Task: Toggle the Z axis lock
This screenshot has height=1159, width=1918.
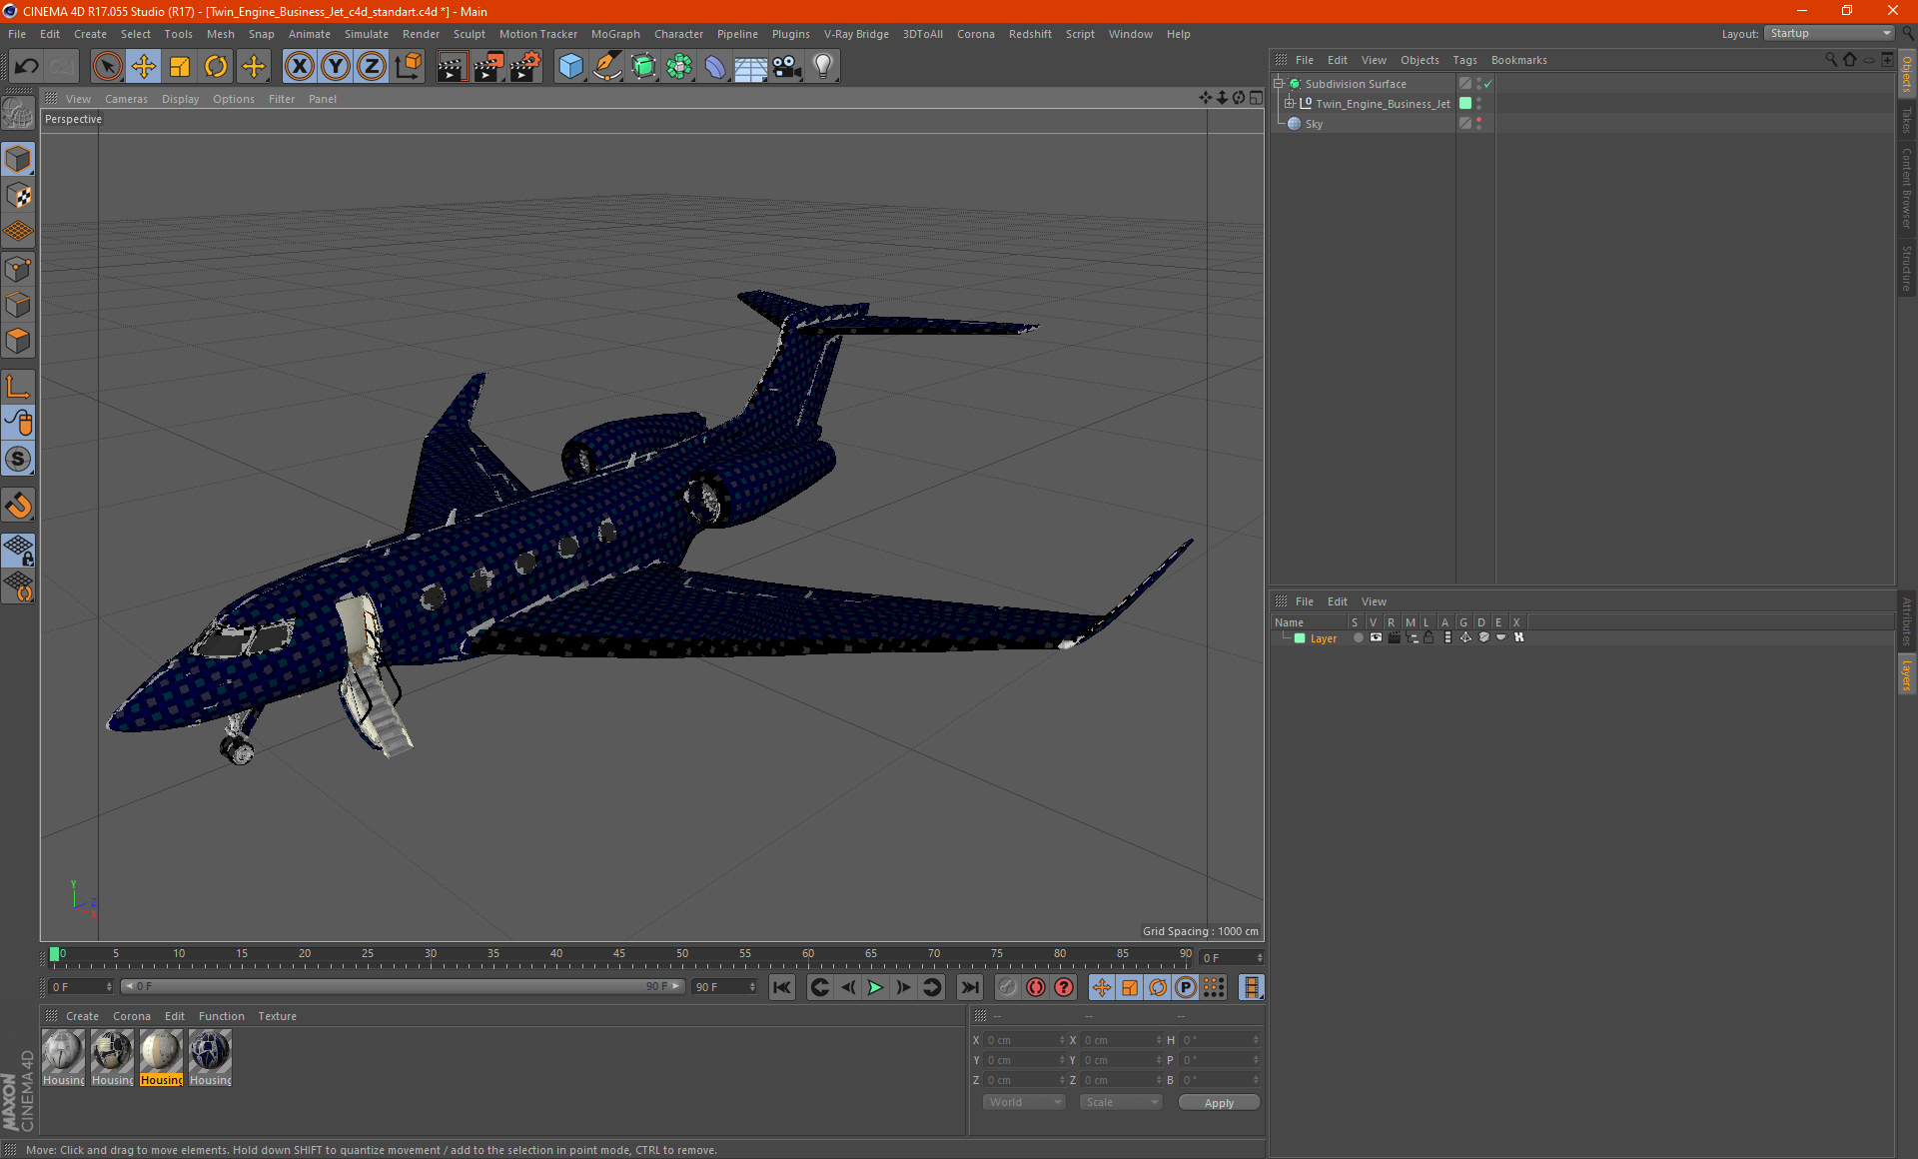Action: coord(372,67)
